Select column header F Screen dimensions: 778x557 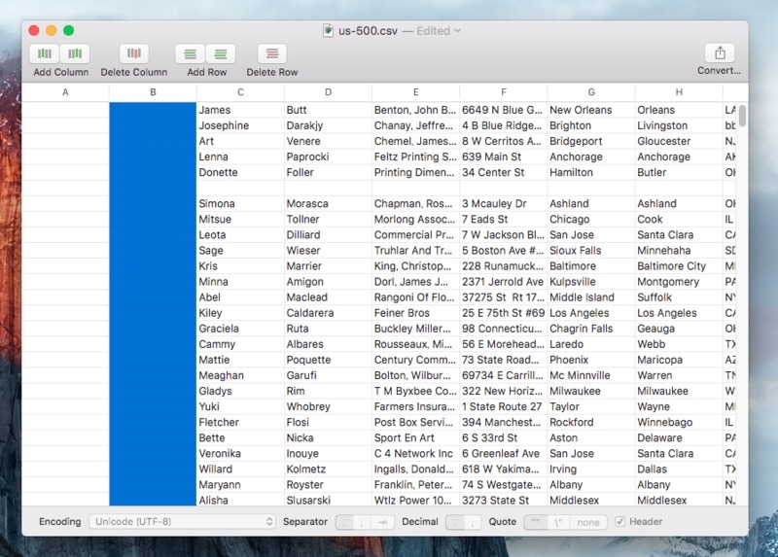coord(503,92)
